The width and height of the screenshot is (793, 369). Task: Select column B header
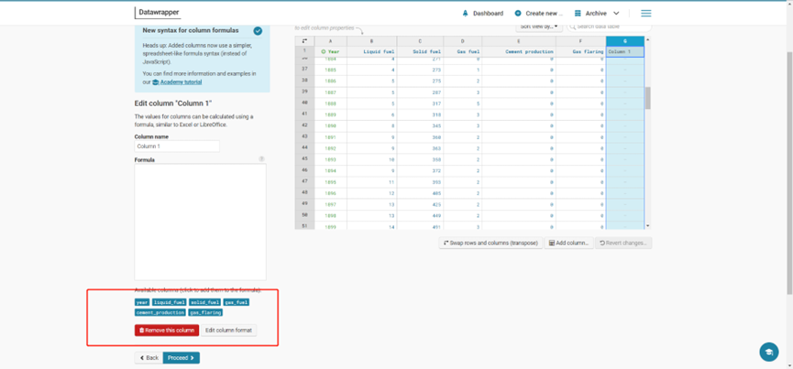pos(371,41)
